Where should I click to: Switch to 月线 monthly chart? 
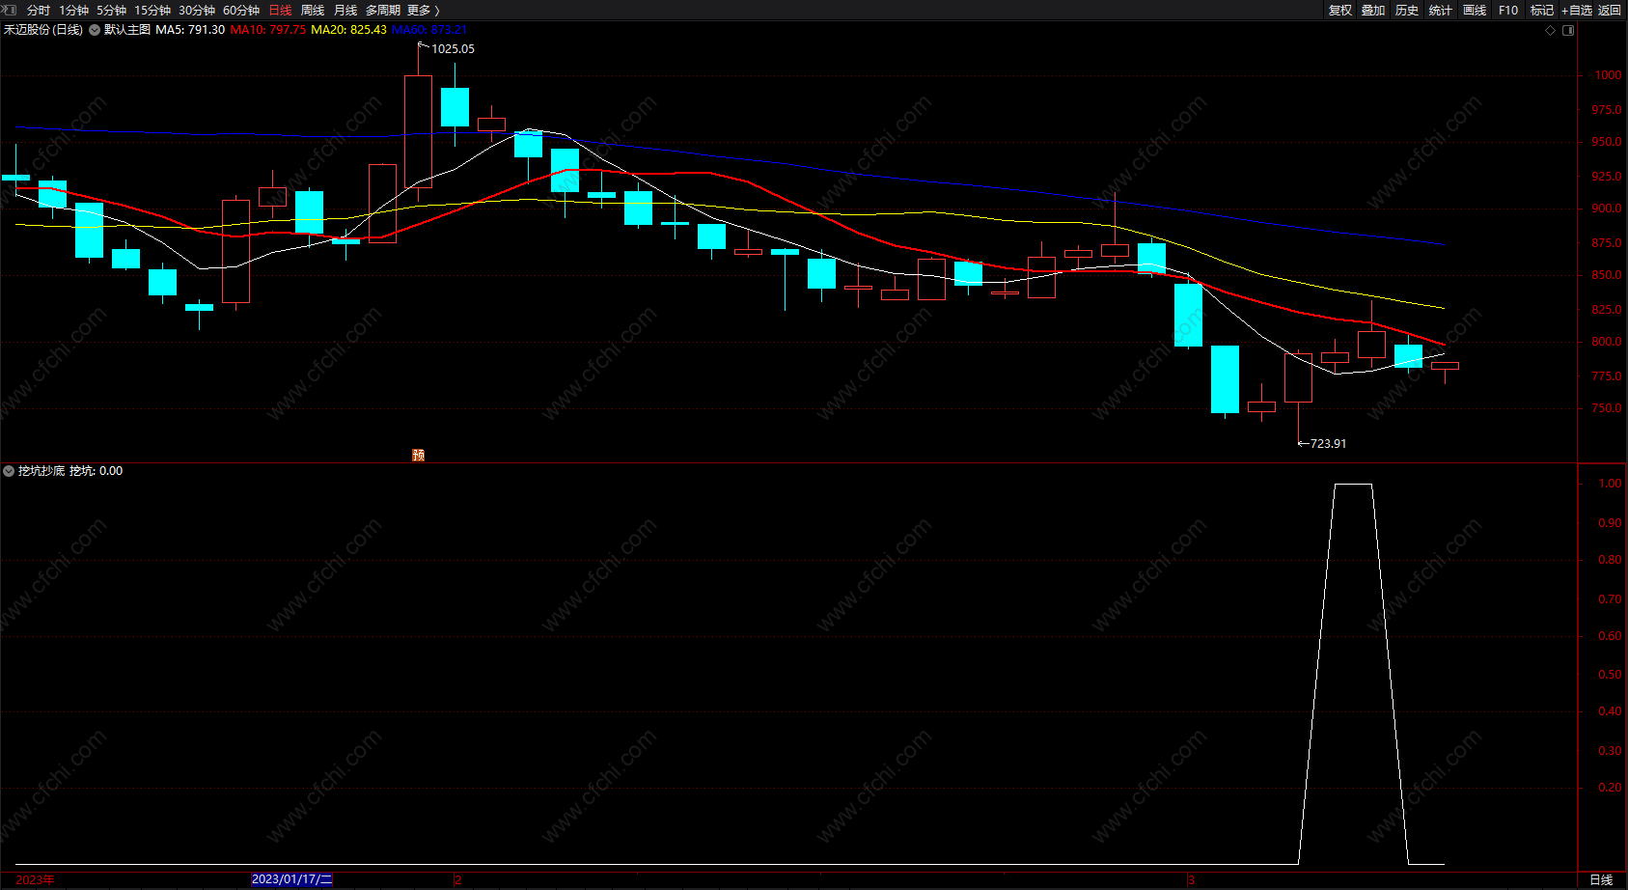tap(345, 11)
